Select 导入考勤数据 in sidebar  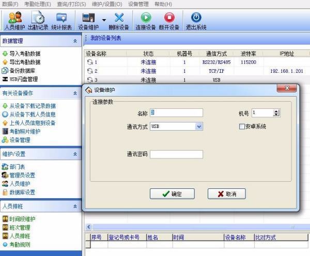[21, 54]
